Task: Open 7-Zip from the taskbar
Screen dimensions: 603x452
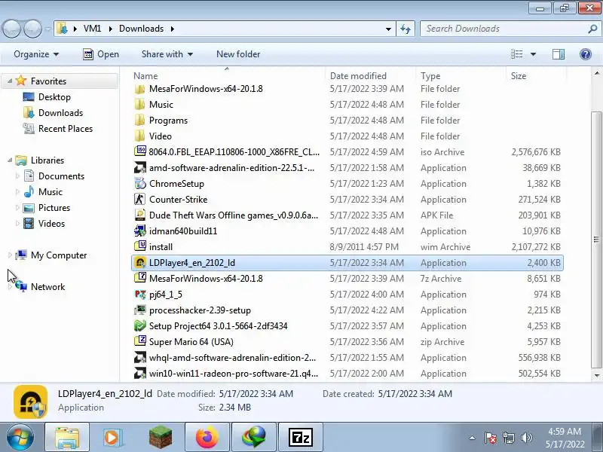Action: (x=300, y=437)
